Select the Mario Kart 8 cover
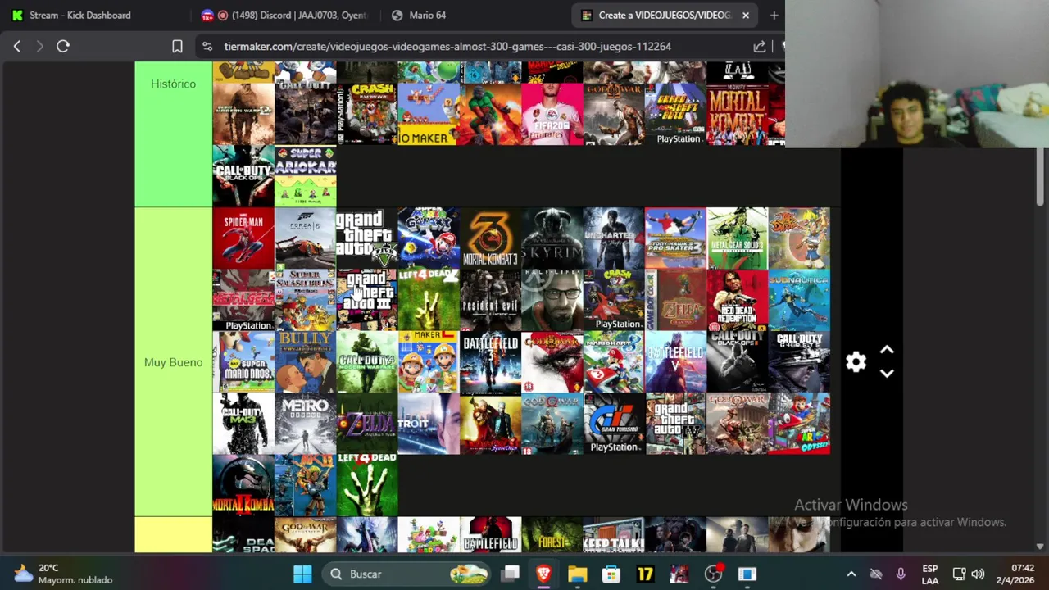This screenshot has width=1049, height=590. (614, 361)
